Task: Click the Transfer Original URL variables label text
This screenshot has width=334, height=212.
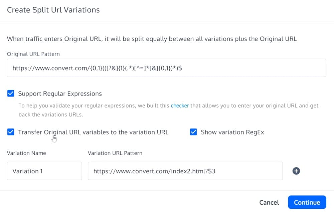Action: pos(93,132)
